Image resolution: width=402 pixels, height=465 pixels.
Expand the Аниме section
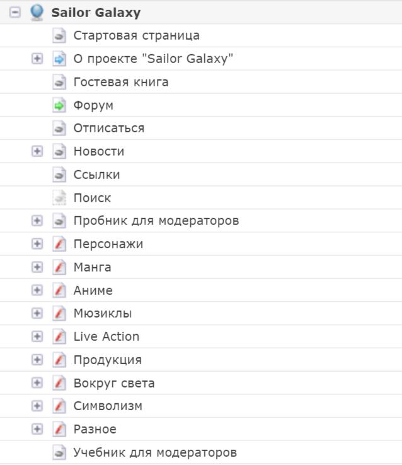pos(37,290)
